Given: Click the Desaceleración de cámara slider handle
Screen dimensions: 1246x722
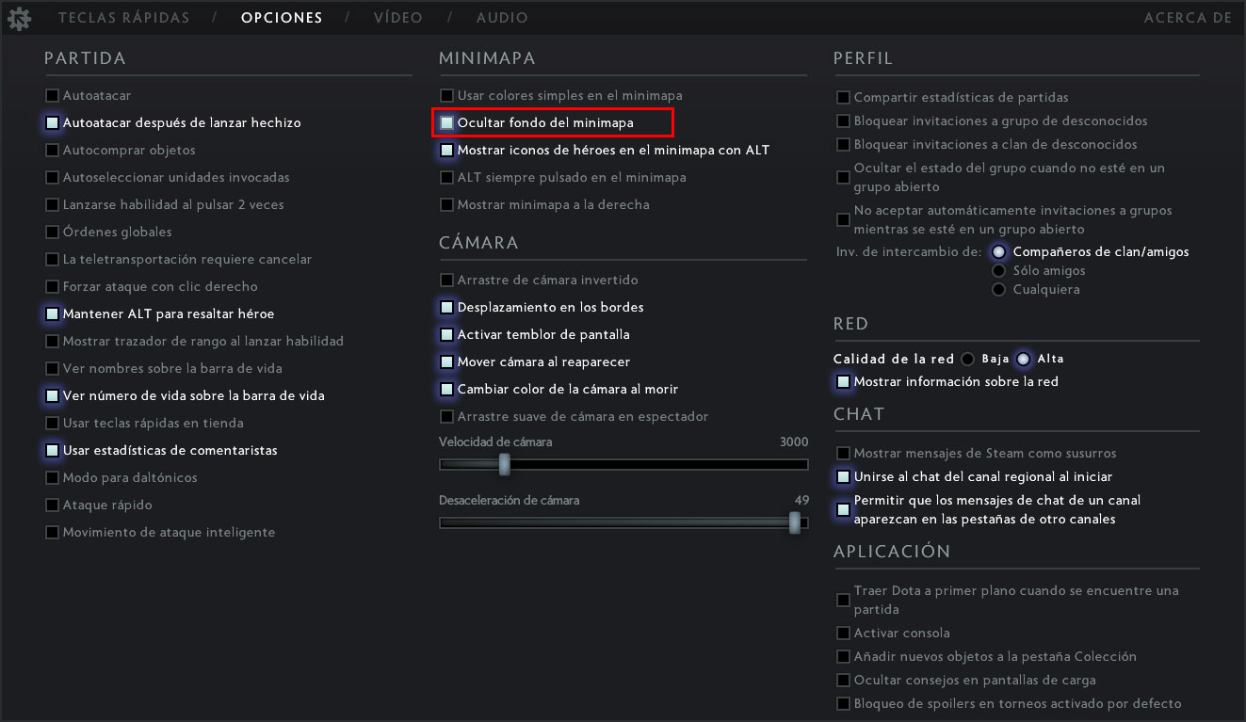Looking at the screenshot, I should [796, 522].
